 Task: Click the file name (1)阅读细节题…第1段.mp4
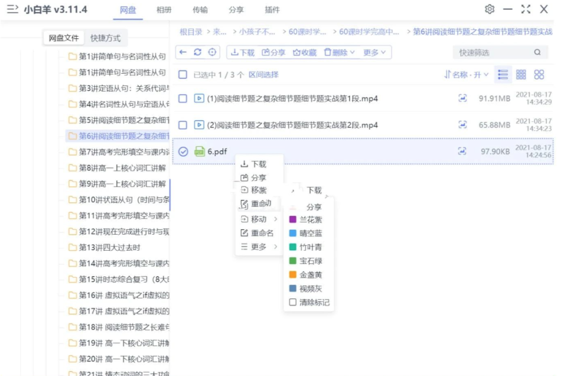(292, 98)
